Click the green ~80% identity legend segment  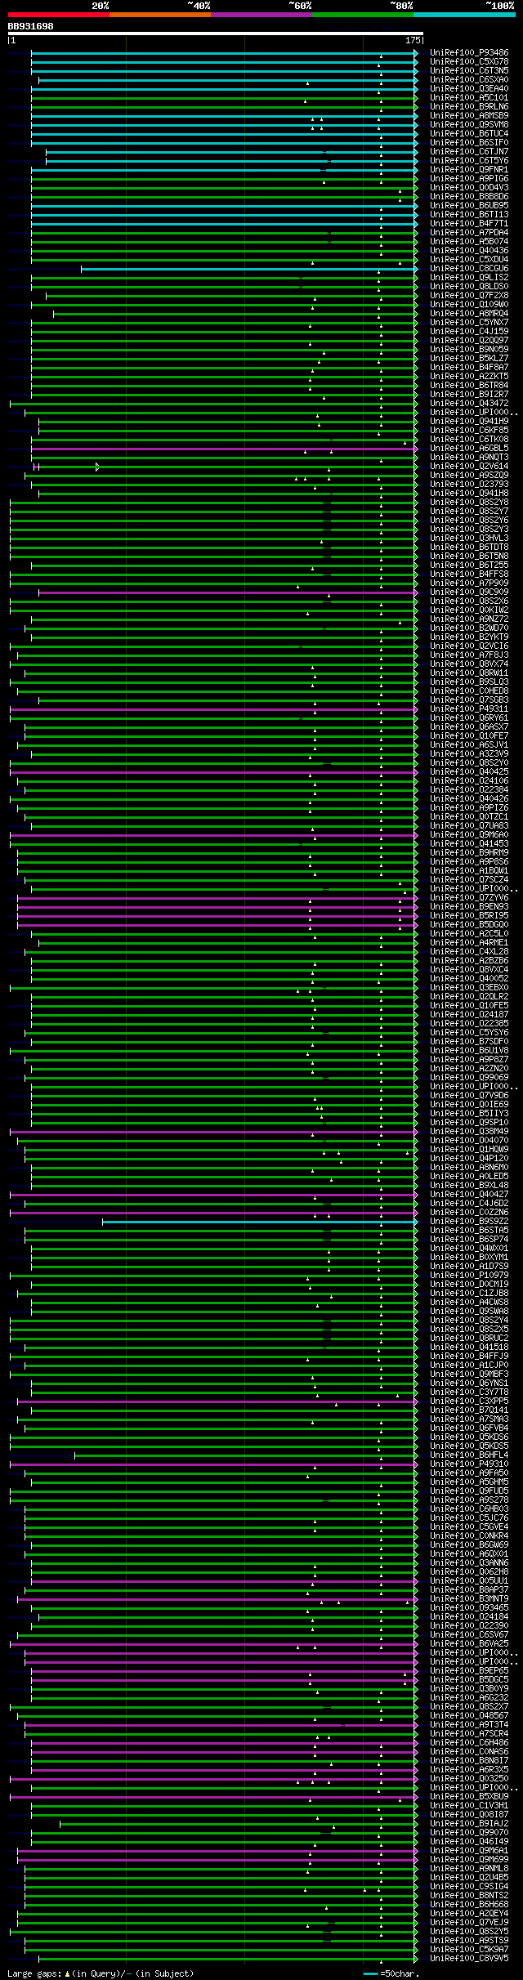coord(362,15)
